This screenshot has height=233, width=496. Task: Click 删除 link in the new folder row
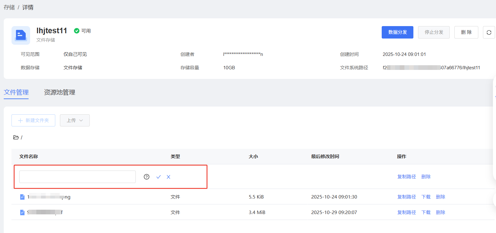426,177
